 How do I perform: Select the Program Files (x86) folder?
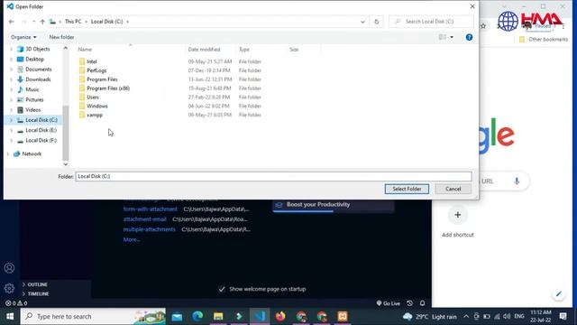click(108, 88)
